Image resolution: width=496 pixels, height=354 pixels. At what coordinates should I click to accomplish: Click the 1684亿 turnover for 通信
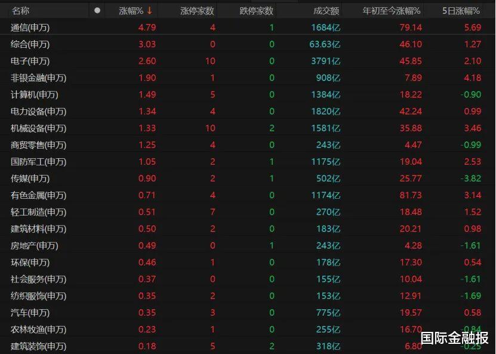pyautogui.click(x=325, y=27)
